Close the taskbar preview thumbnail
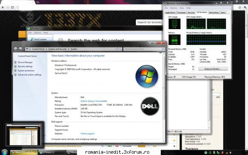248x155 pixels. click(40, 125)
